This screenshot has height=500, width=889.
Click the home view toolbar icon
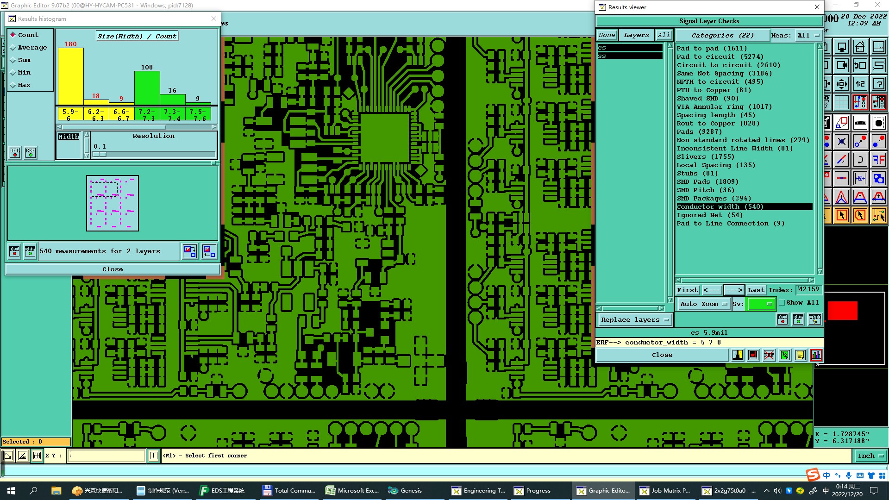point(860,47)
